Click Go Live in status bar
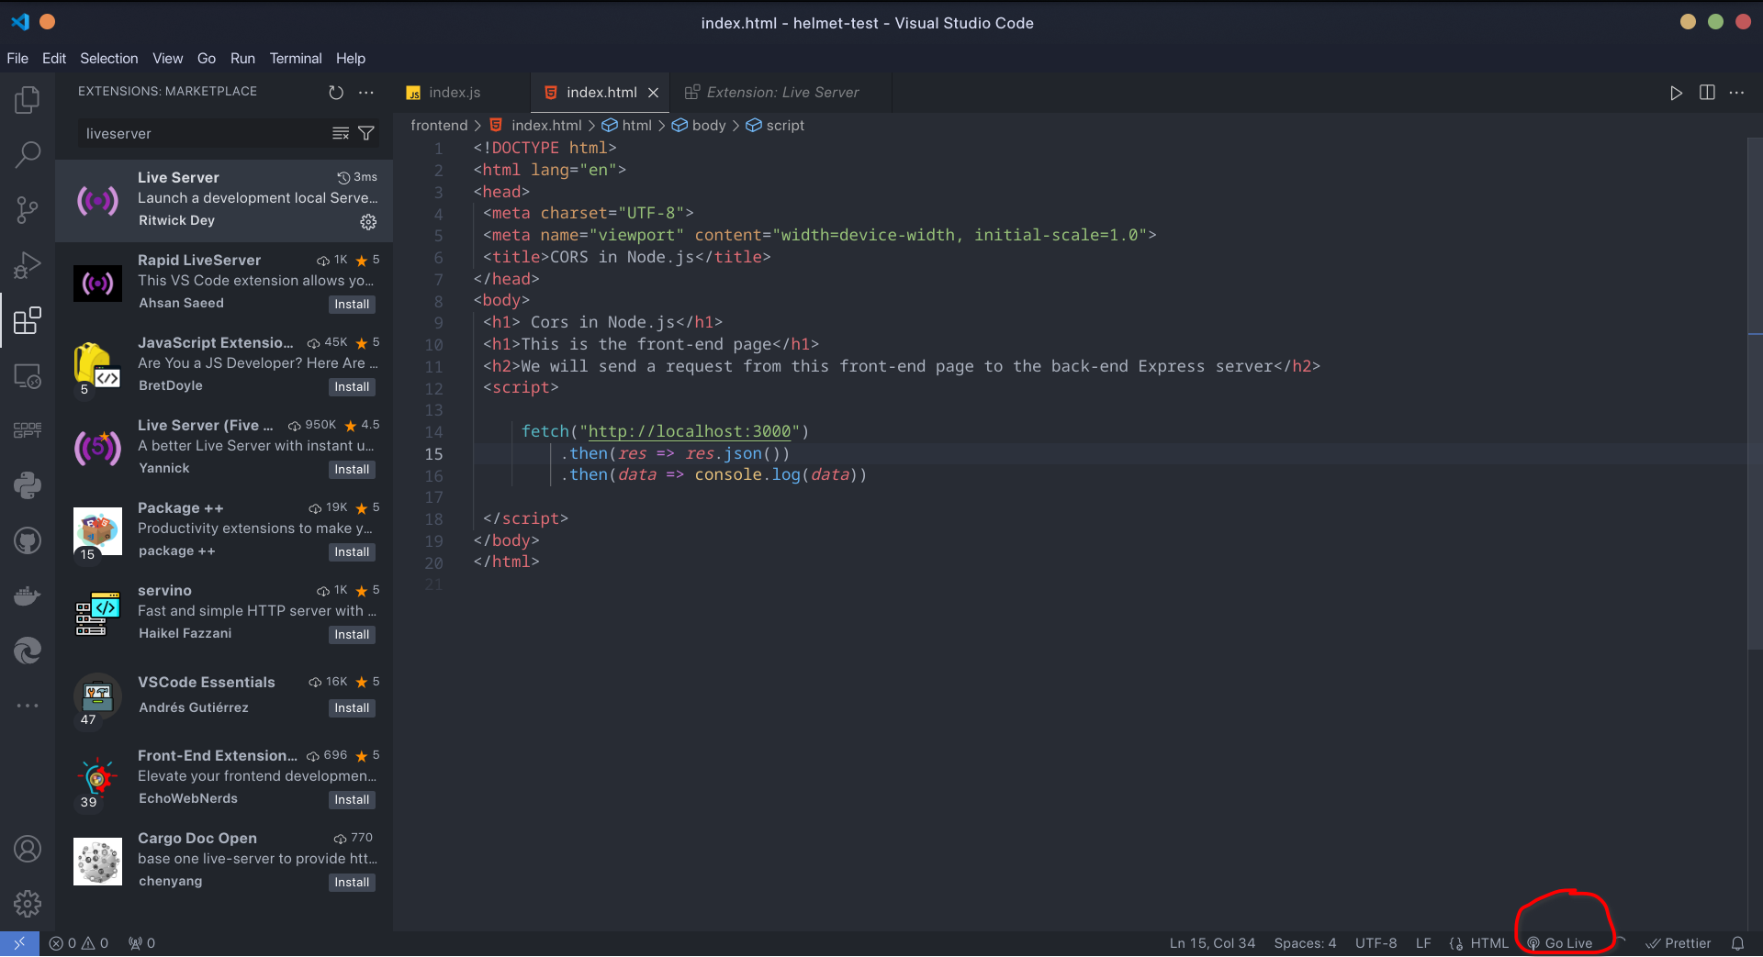 (x=1560, y=943)
